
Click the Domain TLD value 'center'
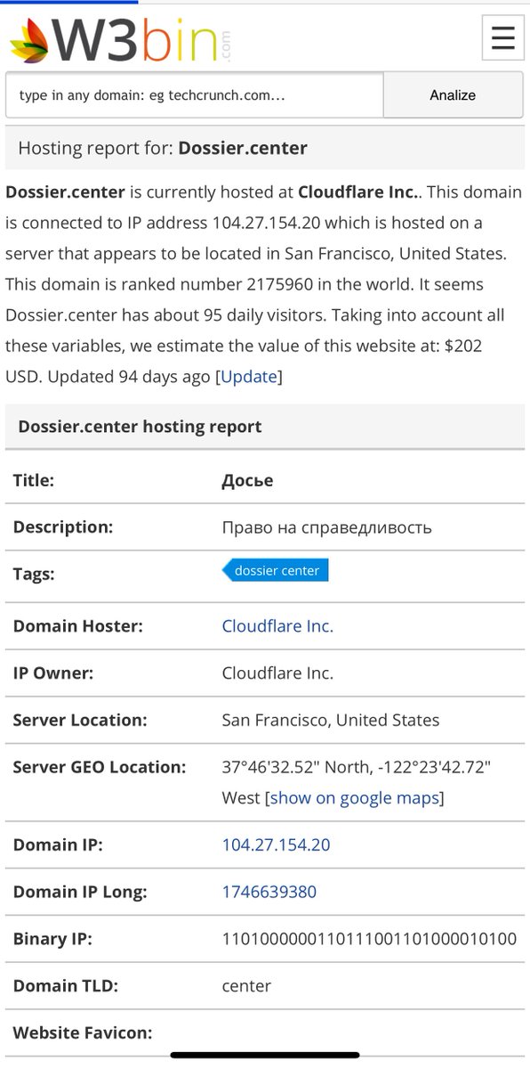(246, 985)
